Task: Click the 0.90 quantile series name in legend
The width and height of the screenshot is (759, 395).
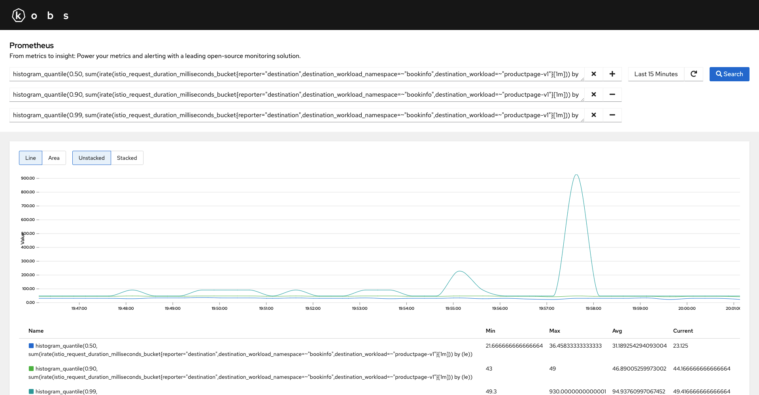Action: click(x=250, y=373)
